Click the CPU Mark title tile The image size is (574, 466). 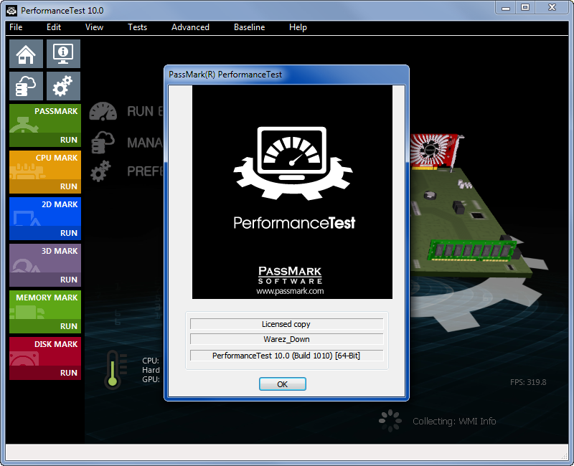click(x=45, y=165)
